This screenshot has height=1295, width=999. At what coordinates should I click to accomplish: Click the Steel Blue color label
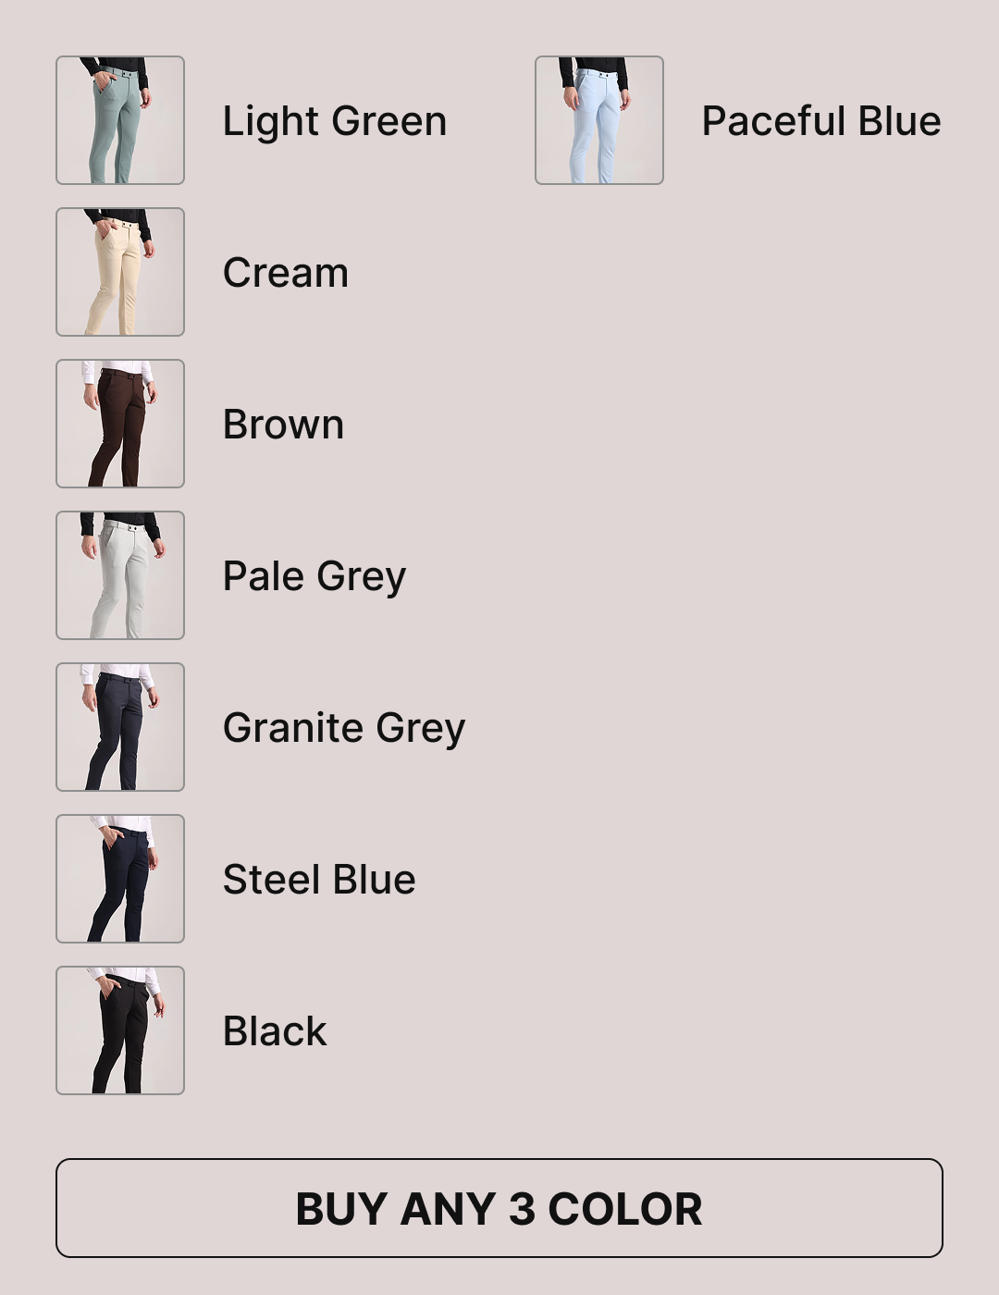[319, 880]
